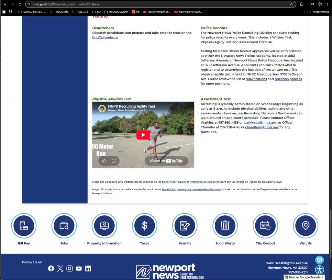The height and width of the screenshot is (280, 332).
Task: Click the Newport News footer logo
Action: [170, 271]
